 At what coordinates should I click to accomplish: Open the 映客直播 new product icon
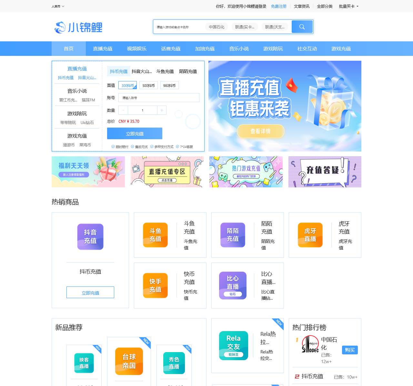pos(84,363)
